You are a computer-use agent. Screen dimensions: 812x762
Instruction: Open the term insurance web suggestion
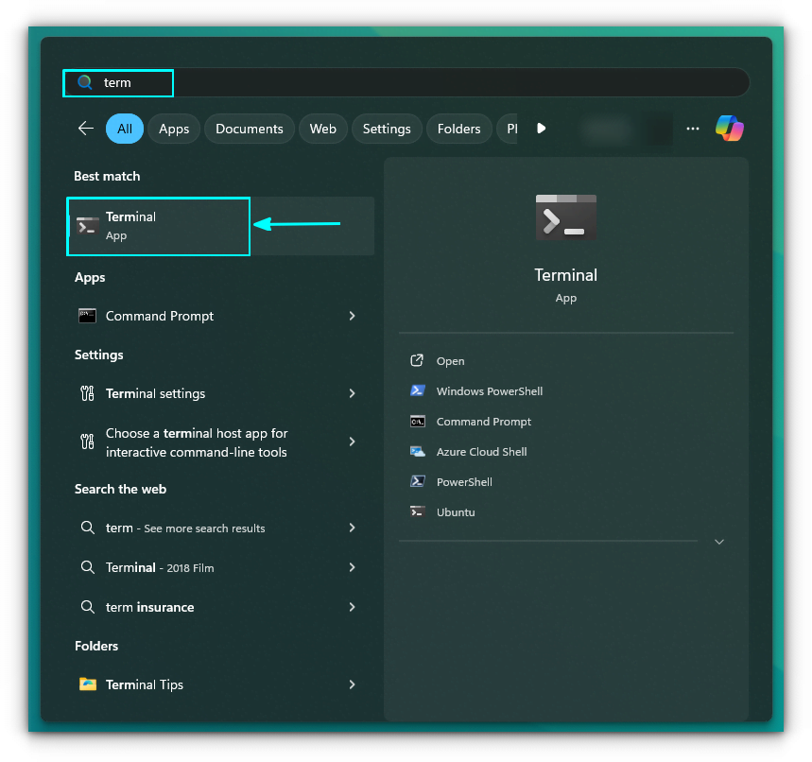221,607
